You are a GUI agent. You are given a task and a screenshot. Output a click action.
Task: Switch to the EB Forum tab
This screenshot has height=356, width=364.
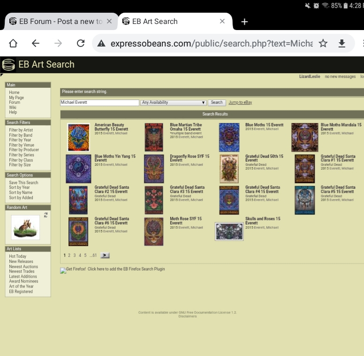pos(61,22)
